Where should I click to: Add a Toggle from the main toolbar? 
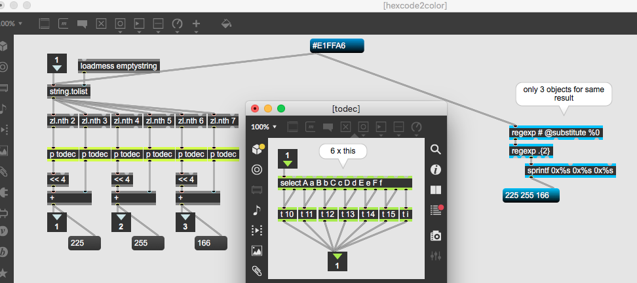[x=101, y=24]
